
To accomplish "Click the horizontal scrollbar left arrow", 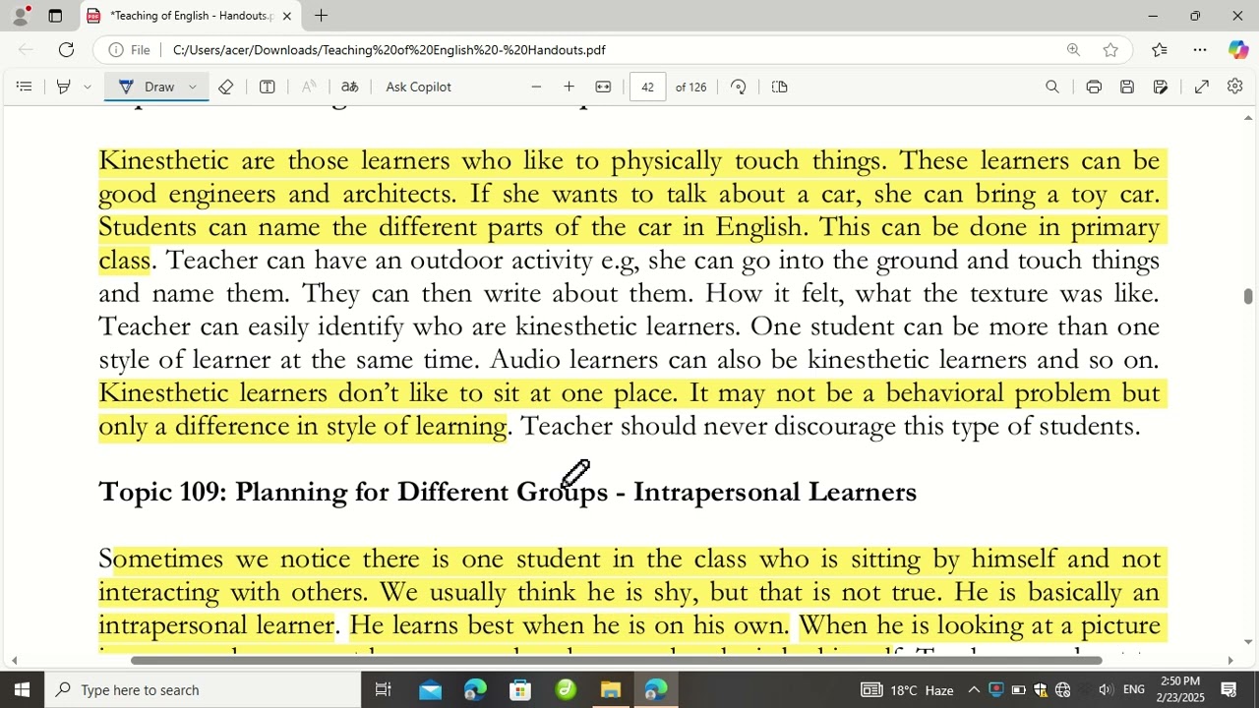I will [x=14, y=661].
